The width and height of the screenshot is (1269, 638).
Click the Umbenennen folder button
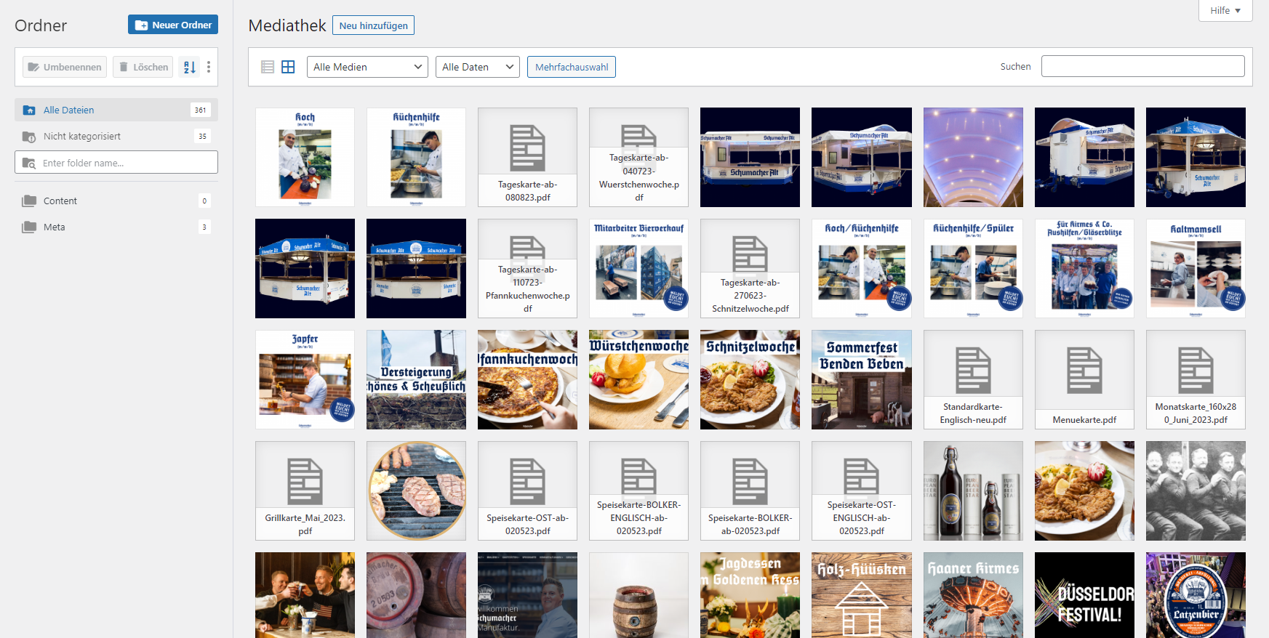point(65,67)
